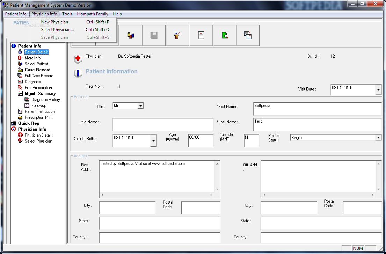
Task: Click the Select Physician checkmark icon in the tree
Action: click(20, 141)
